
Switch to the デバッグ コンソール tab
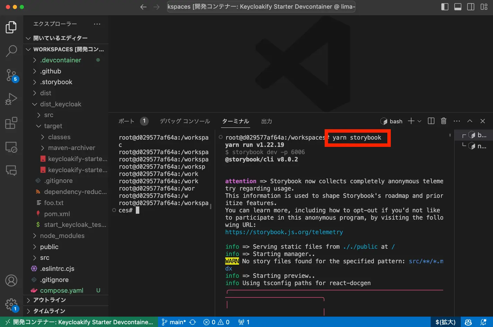(x=185, y=121)
